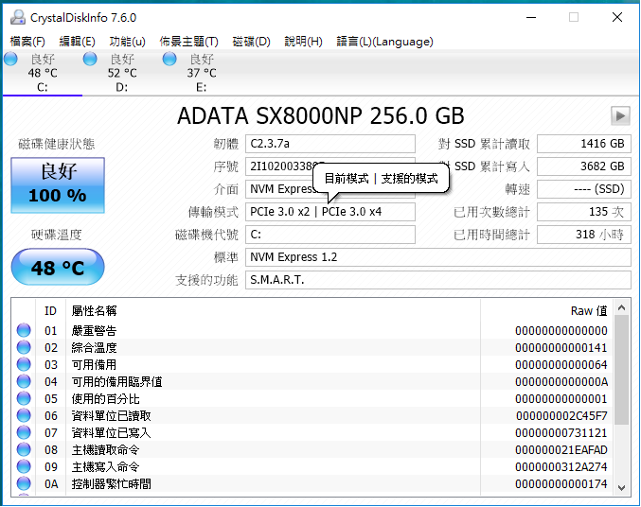Click status orb for attribute 03 可用備用
Image resolution: width=641 pixels, height=507 pixels.
[x=24, y=364]
